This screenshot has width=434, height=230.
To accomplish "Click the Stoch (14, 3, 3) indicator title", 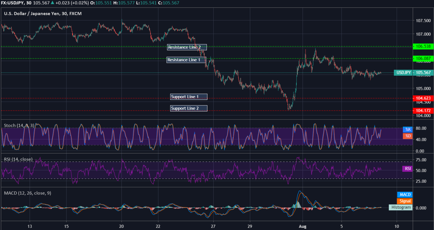I will (19, 125).
